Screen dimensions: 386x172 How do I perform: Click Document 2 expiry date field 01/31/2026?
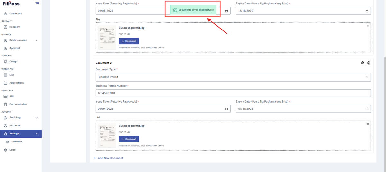pyautogui.click(x=303, y=109)
